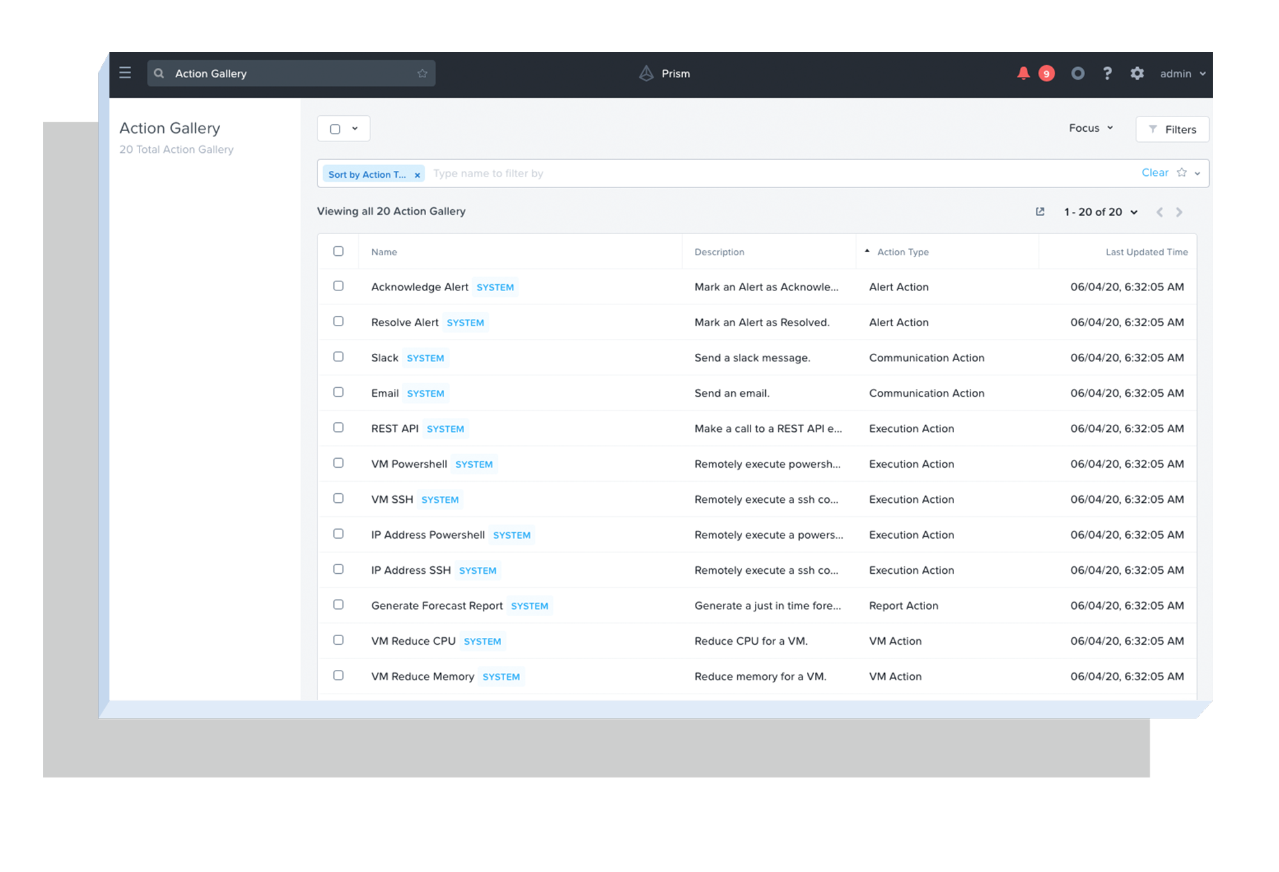Open the Focus dropdown
Screen dimensions: 1279x872
coord(1090,128)
